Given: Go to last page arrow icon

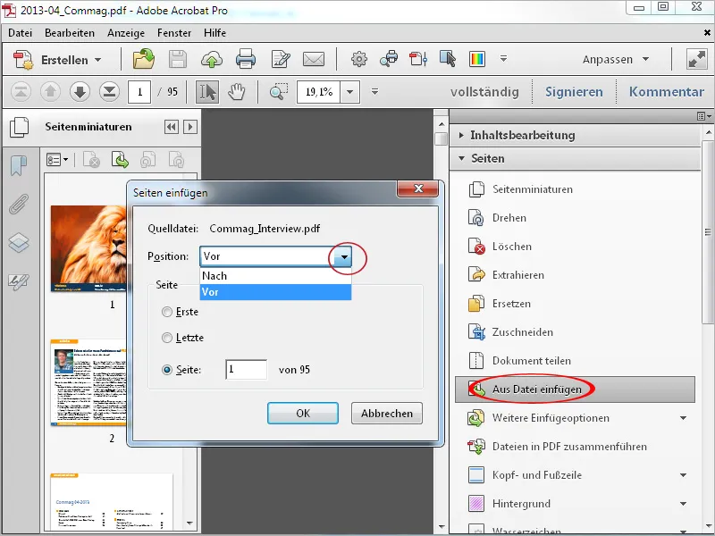Looking at the screenshot, I should [x=109, y=92].
